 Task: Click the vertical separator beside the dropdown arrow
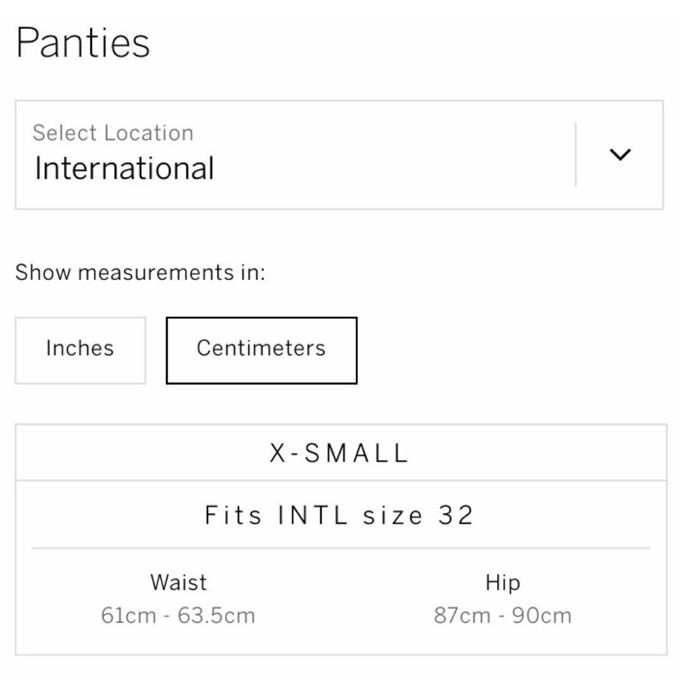point(576,154)
